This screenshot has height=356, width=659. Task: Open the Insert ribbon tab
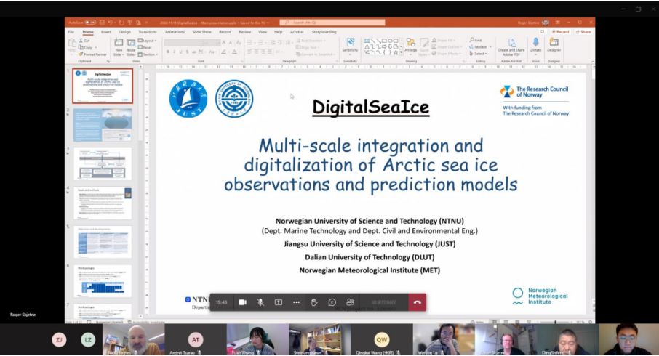[106, 32]
